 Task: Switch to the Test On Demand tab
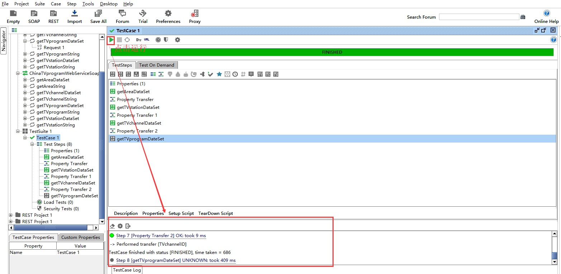[x=156, y=65]
